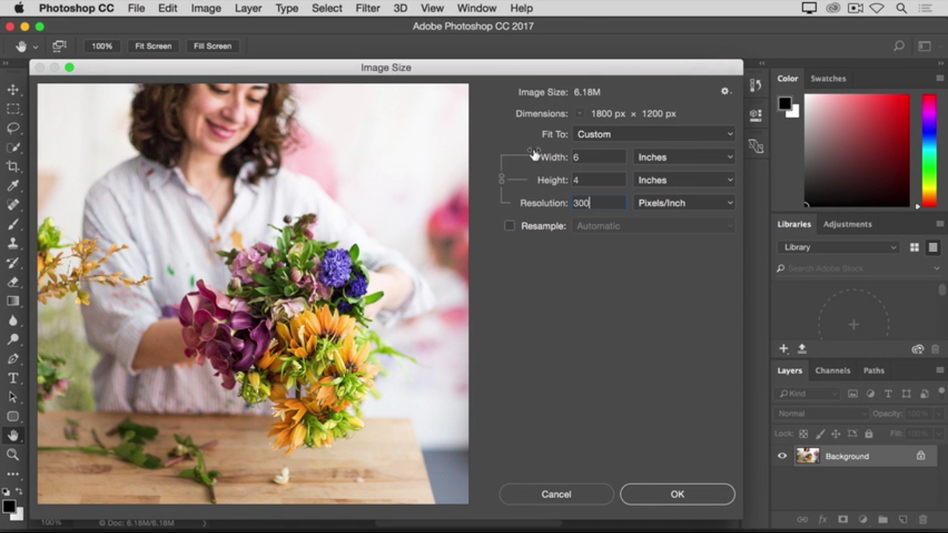948x533 pixels.
Task: Select the Lasso tool
Action: [13, 128]
